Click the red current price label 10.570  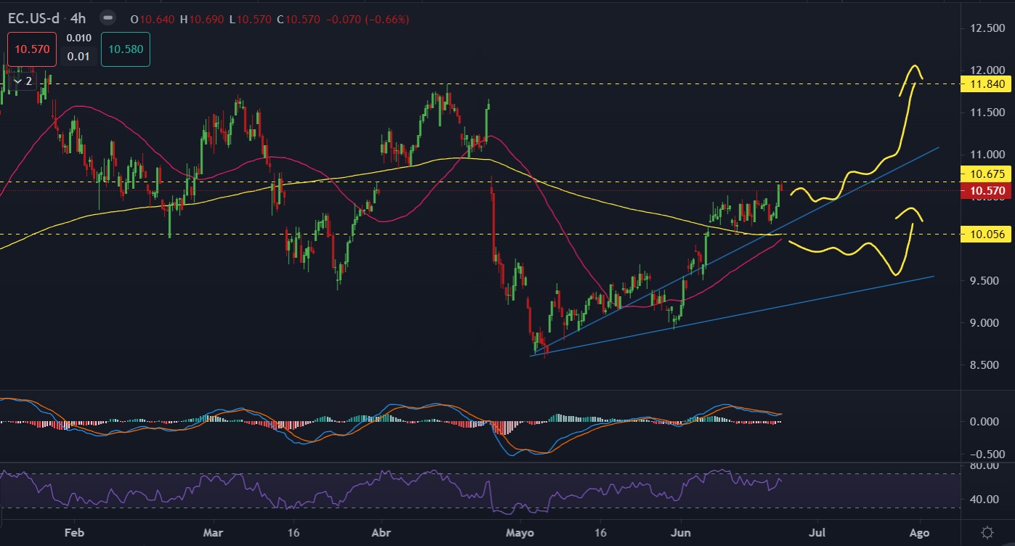point(986,191)
